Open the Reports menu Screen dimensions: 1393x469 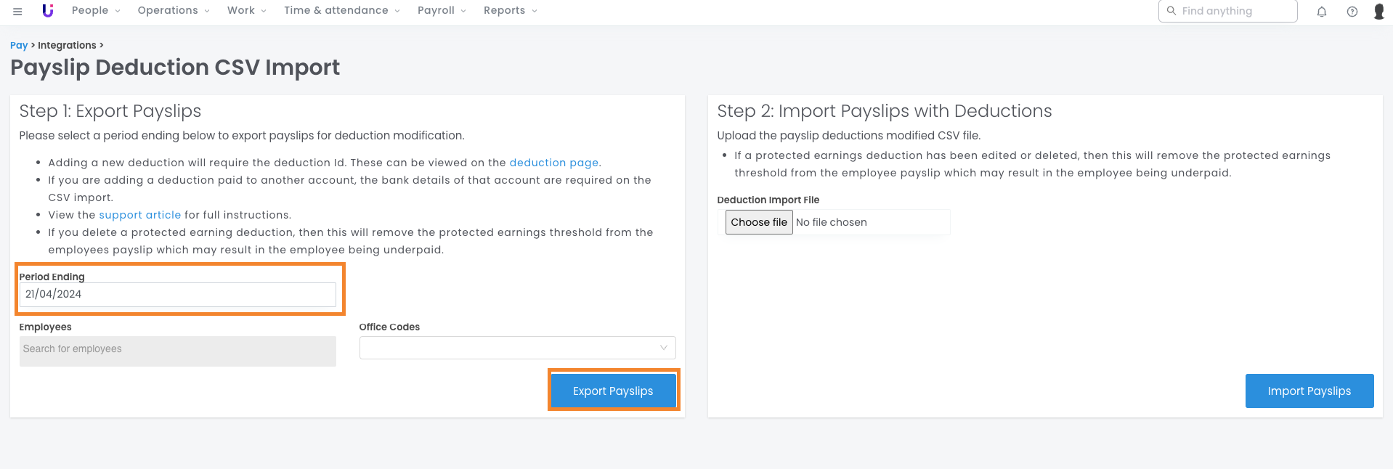[510, 11]
